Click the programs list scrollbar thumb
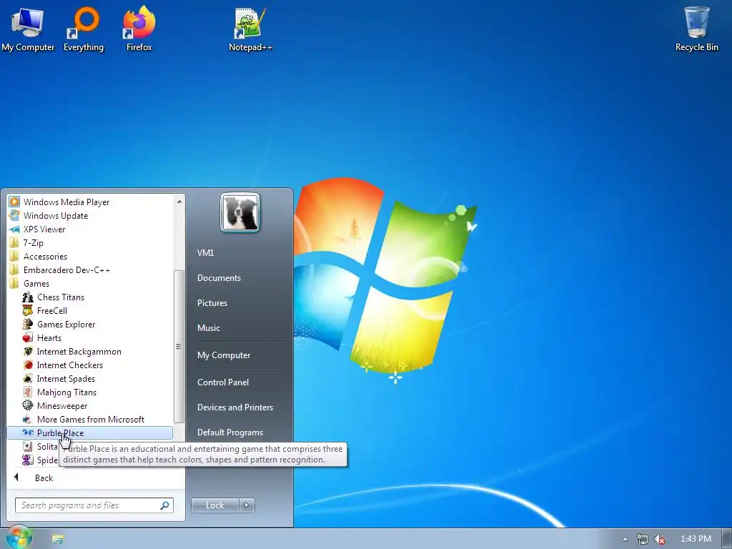 179,347
